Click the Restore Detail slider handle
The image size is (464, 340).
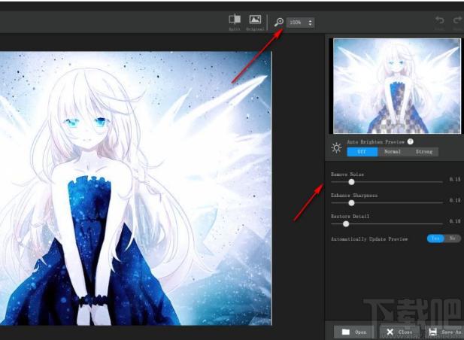[x=346, y=224]
